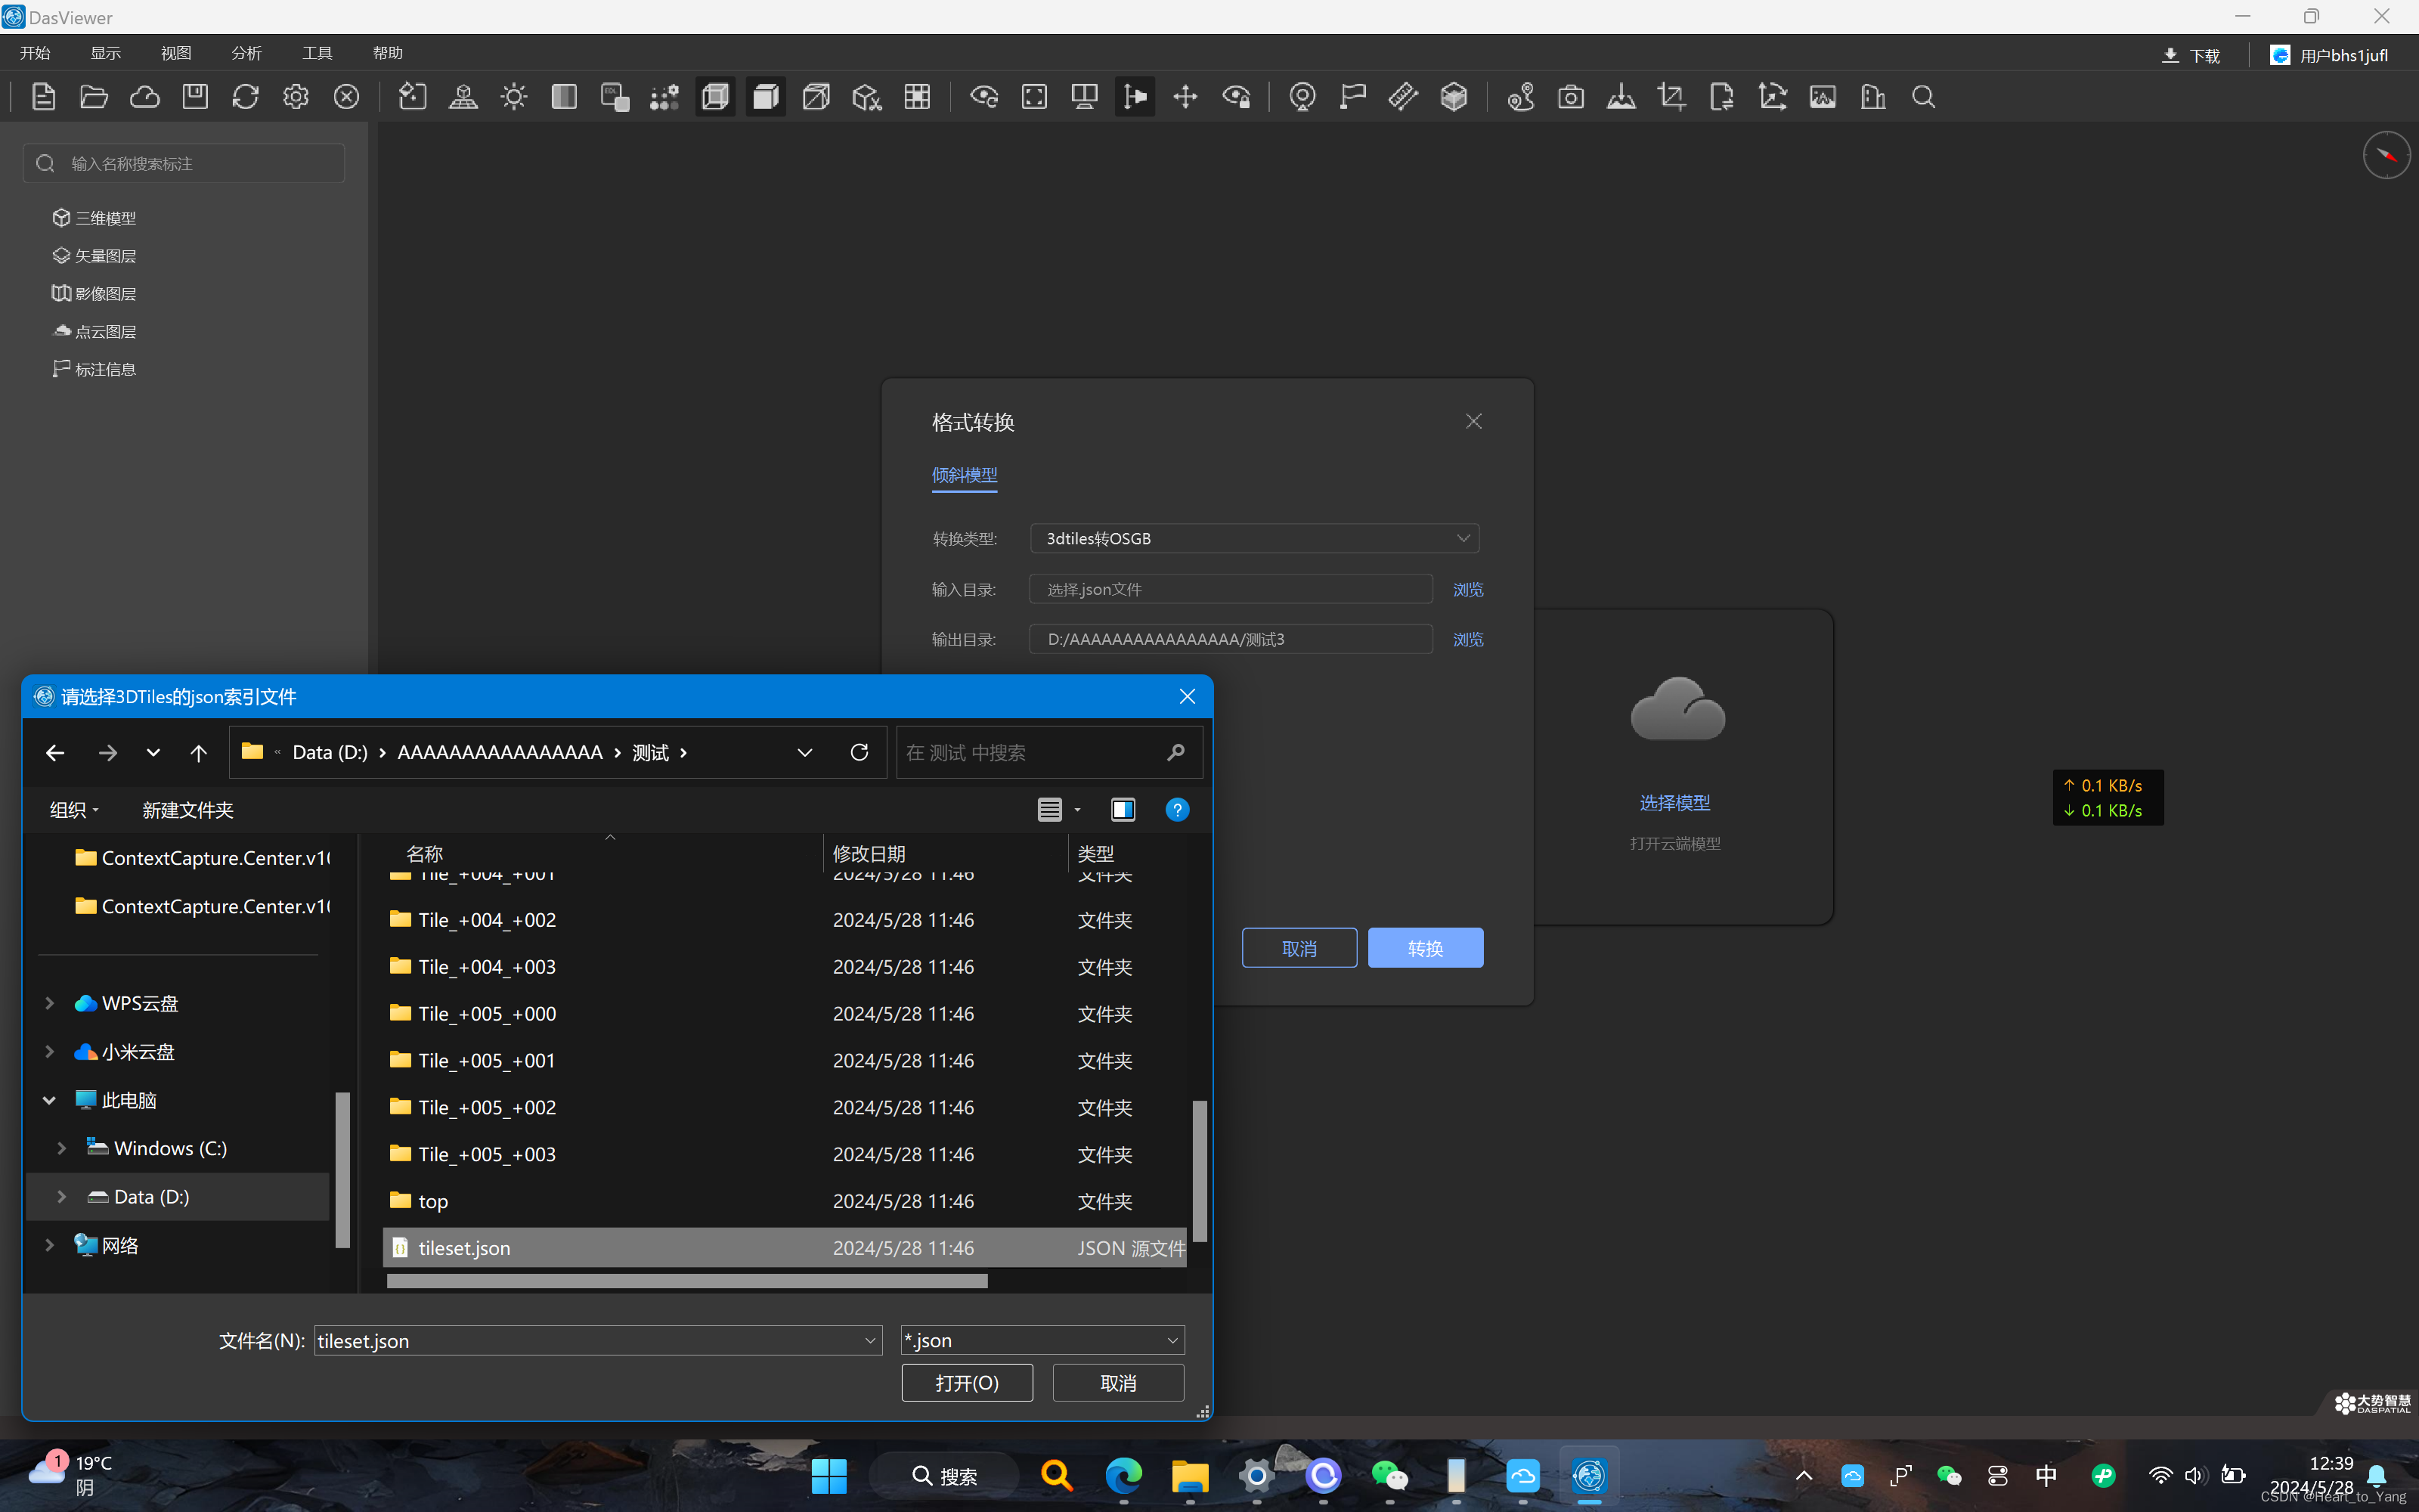
Task: Click the open folder toolbar icon
Action: pos(94,97)
